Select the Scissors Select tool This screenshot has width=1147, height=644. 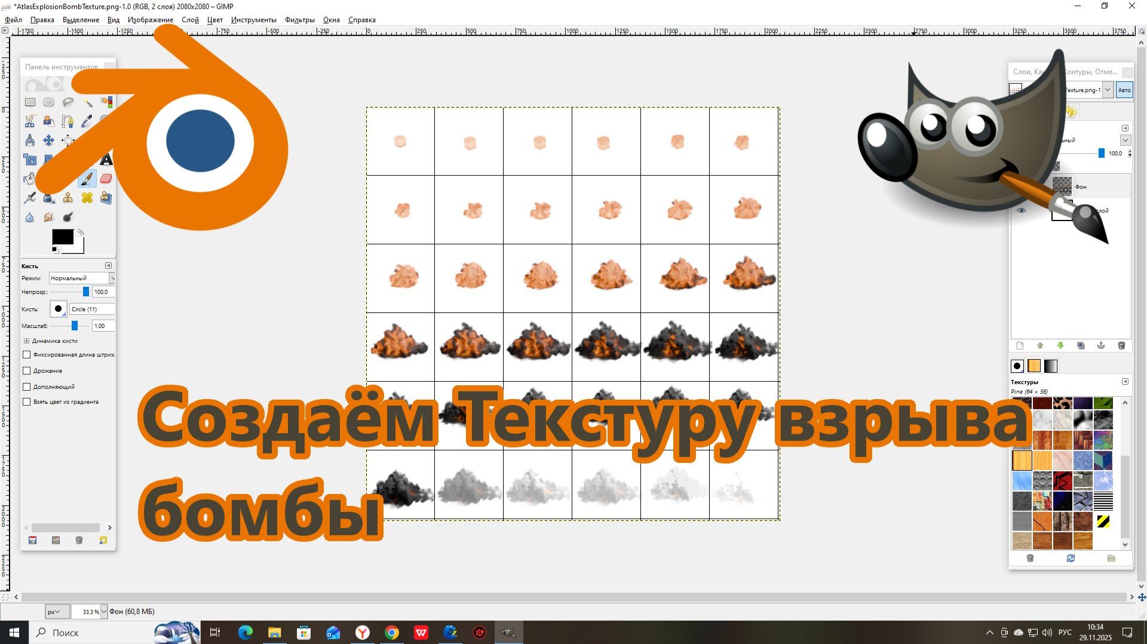click(30, 121)
